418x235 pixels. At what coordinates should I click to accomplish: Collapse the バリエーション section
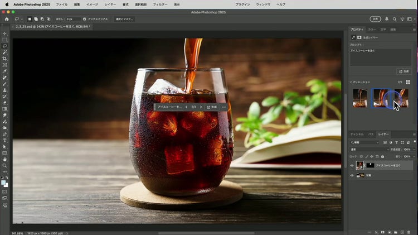click(x=351, y=82)
